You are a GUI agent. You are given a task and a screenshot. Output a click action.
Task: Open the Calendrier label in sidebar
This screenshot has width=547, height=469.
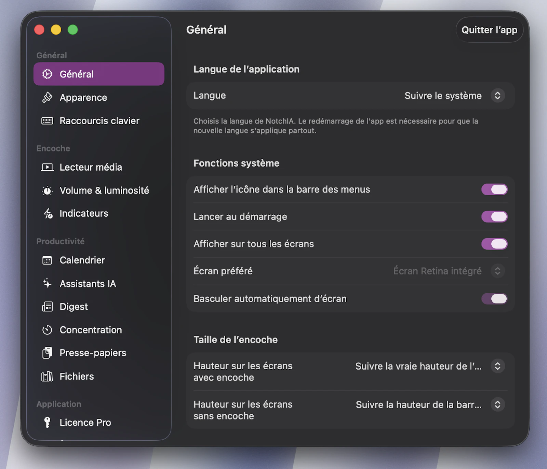82,260
